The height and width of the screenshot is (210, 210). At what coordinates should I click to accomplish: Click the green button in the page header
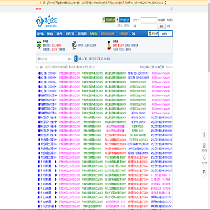coord(108,20)
